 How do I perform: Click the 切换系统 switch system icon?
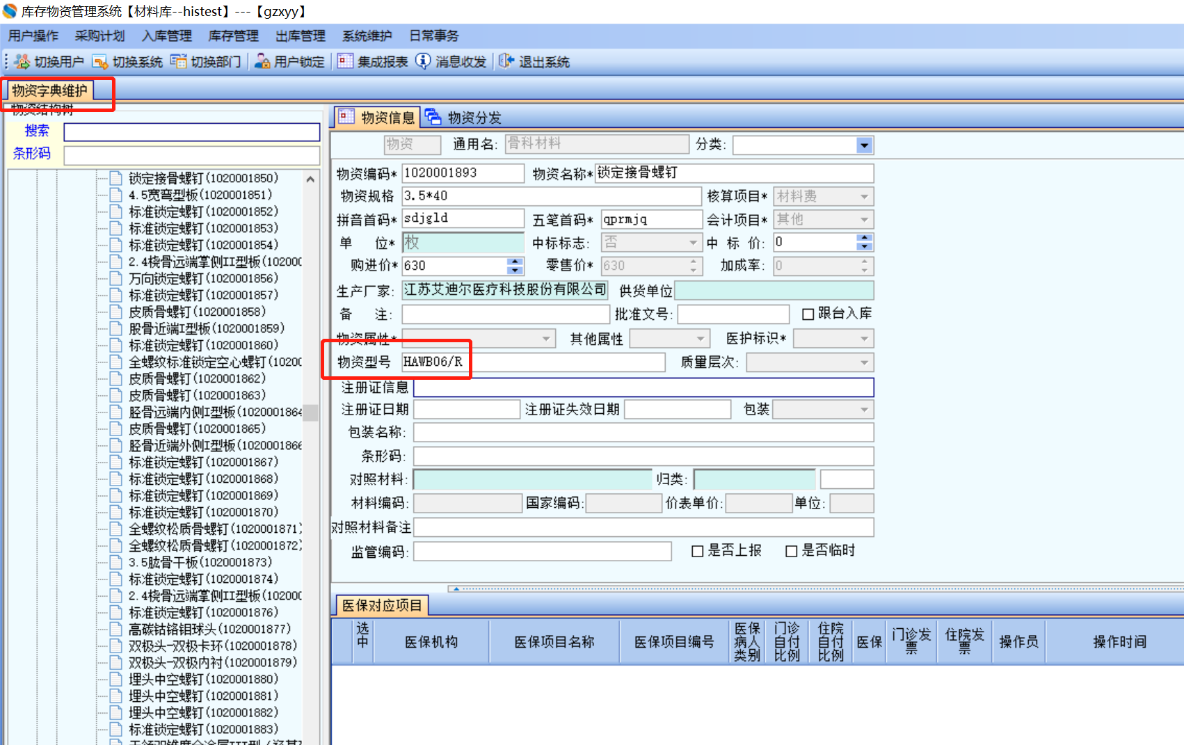[100, 62]
